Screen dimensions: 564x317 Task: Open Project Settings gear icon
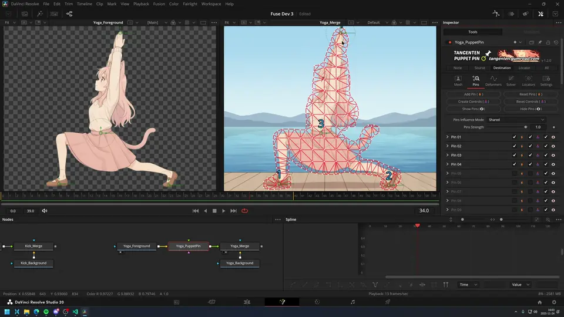[x=554, y=302]
